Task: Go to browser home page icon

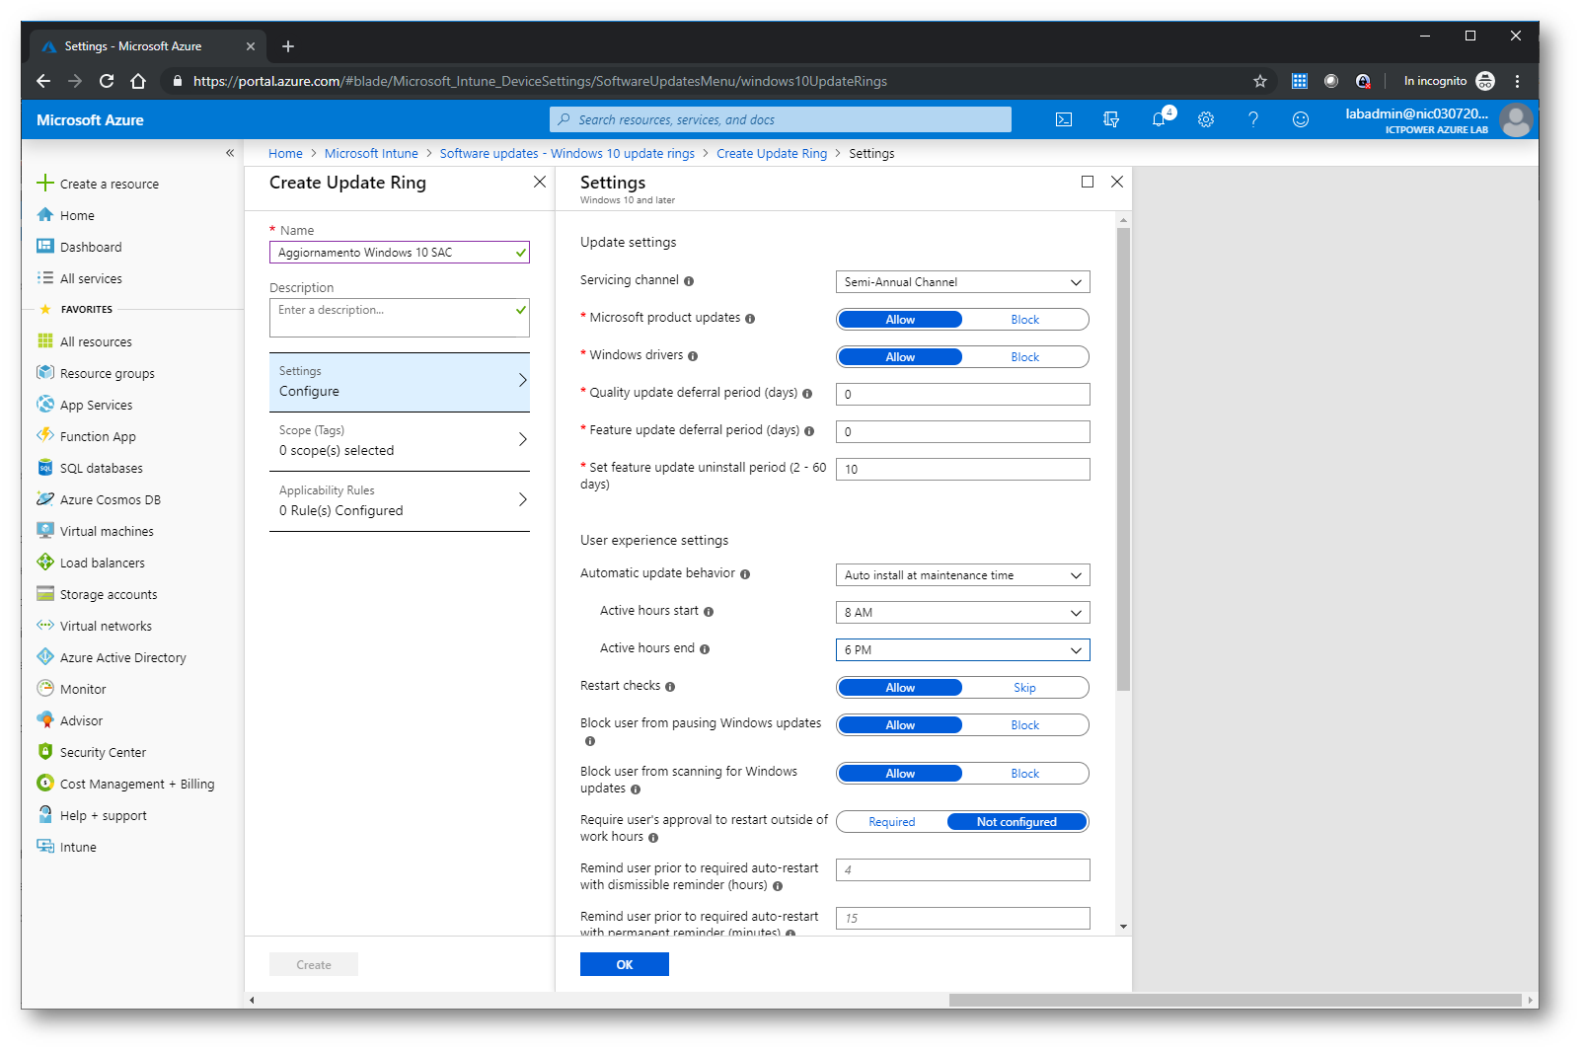Action: click(138, 81)
